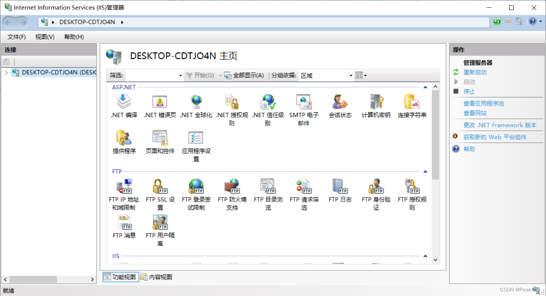The height and width of the screenshot is (296, 546).
Task: Collapse the IIS group
Action: (x=425, y=256)
